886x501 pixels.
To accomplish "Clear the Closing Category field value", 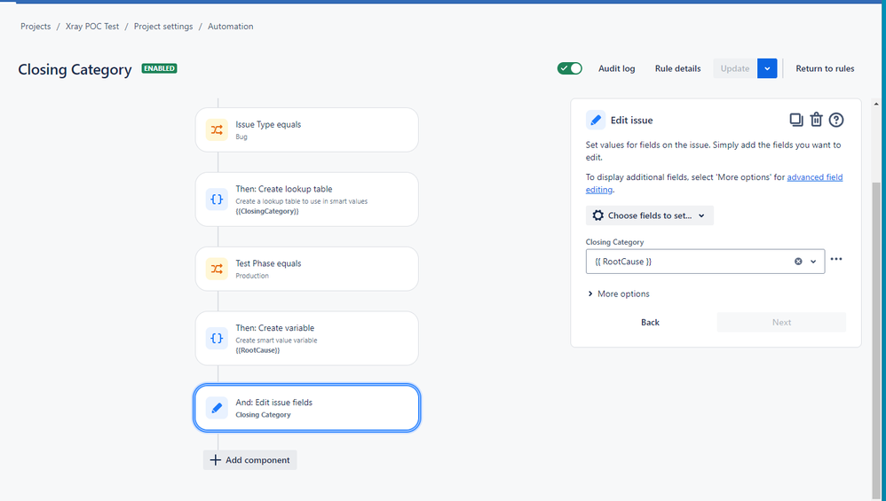I will pos(798,262).
